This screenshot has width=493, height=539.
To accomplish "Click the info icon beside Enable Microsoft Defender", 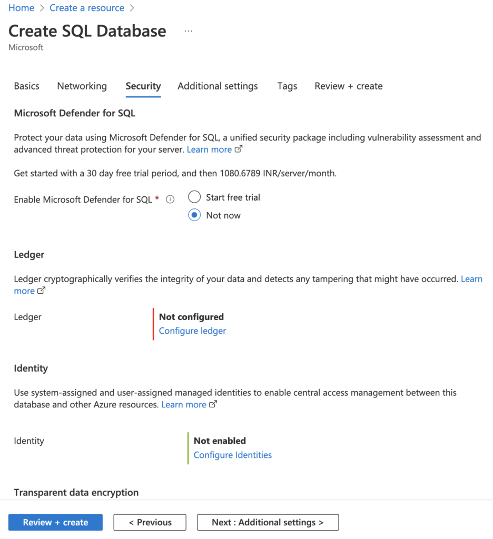I will (170, 199).
